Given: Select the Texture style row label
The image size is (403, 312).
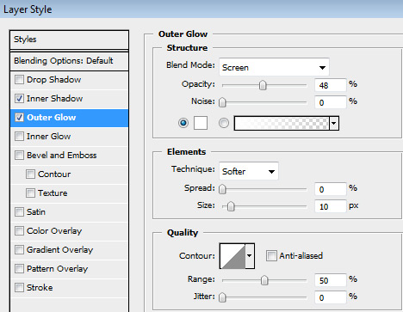Looking at the screenshot, I should coord(53,193).
